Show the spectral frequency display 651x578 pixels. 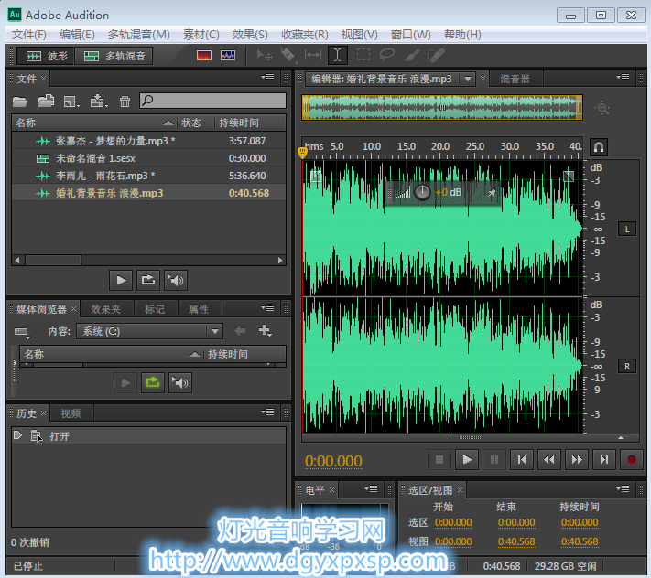203,56
